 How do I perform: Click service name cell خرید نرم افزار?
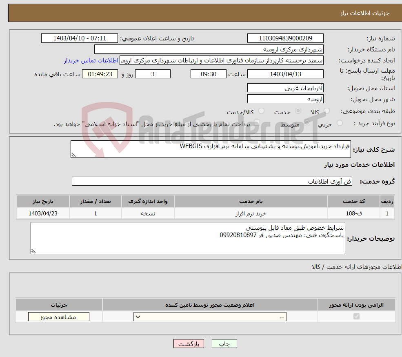pos(251,213)
